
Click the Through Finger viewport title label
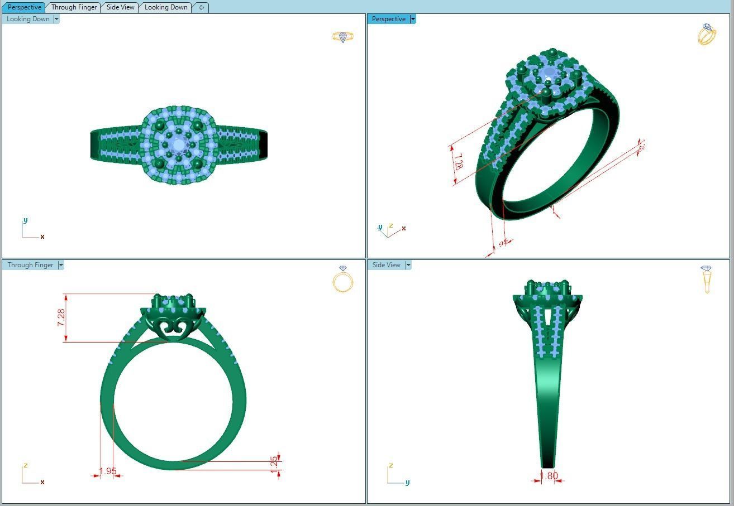31,265
